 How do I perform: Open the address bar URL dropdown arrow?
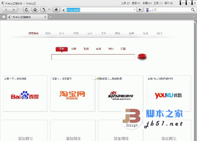point(134,10)
